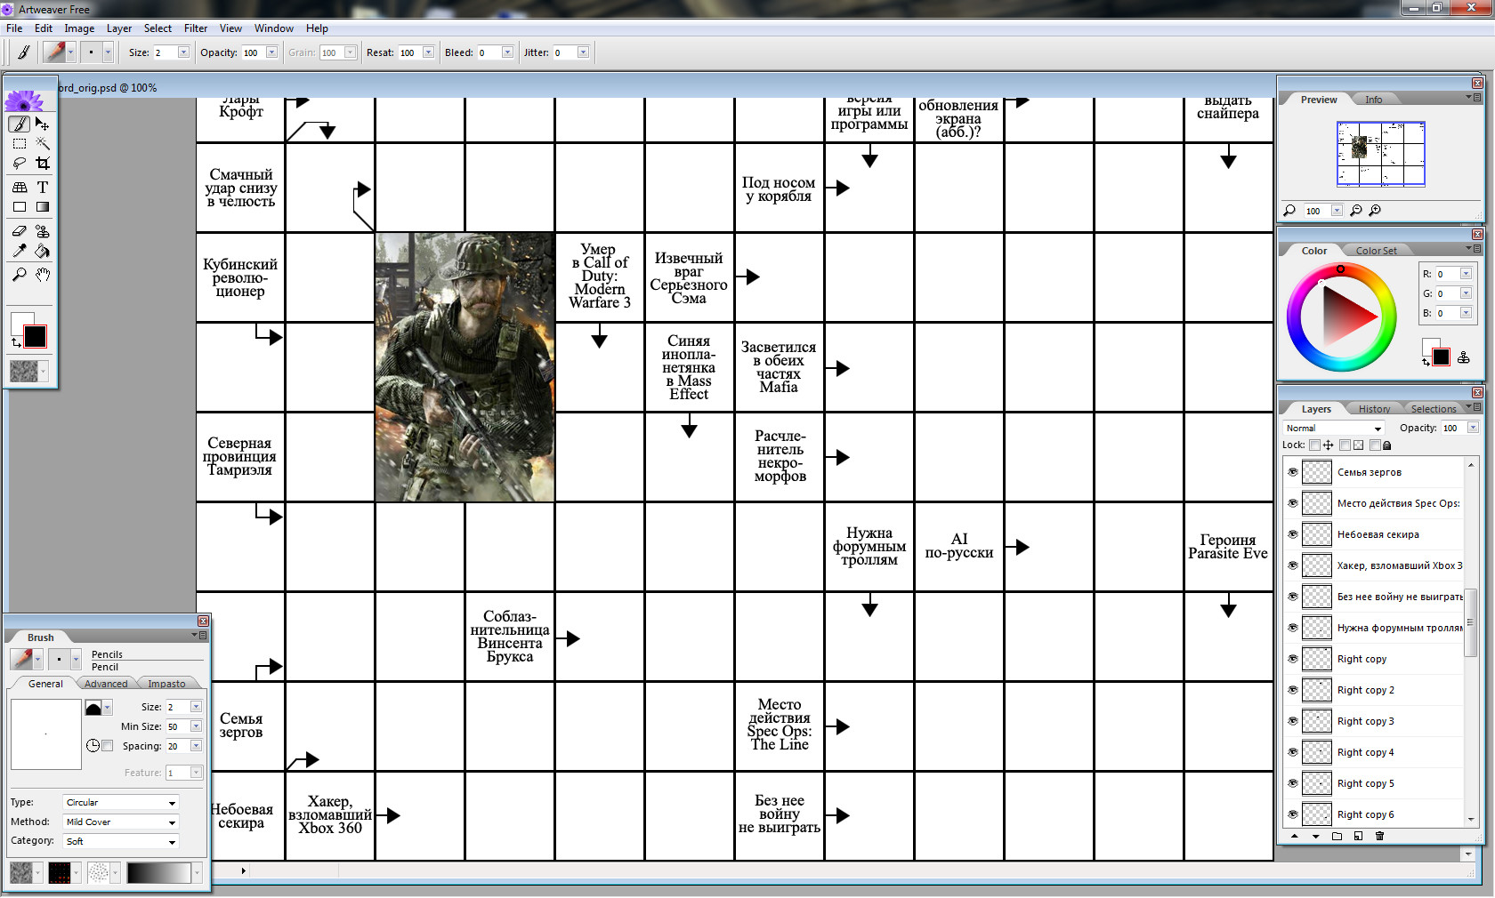Select the Eraser tool
1495x898 pixels.
tap(20, 231)
